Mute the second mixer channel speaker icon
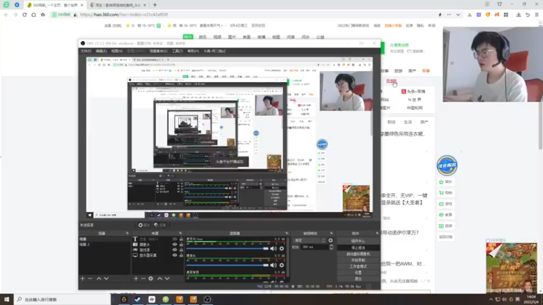Image resolution: width=543 pixels, height=305 pixels. (x=274, y=265)
